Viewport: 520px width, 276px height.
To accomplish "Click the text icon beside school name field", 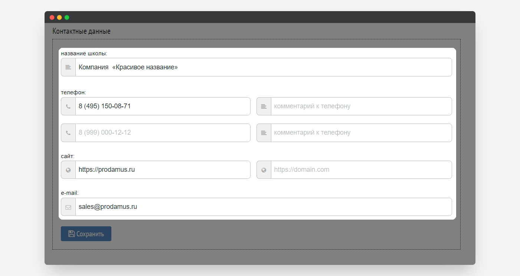I will [68, 67].
